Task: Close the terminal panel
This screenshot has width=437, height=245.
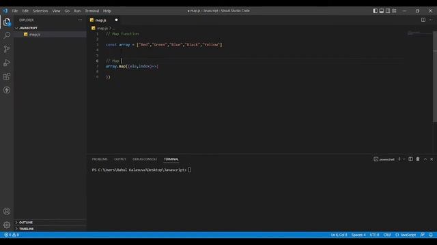Action: (432, 159)
